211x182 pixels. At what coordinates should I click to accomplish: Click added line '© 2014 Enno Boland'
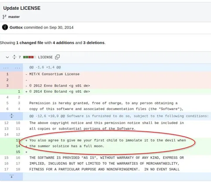(x=59, y=91)
